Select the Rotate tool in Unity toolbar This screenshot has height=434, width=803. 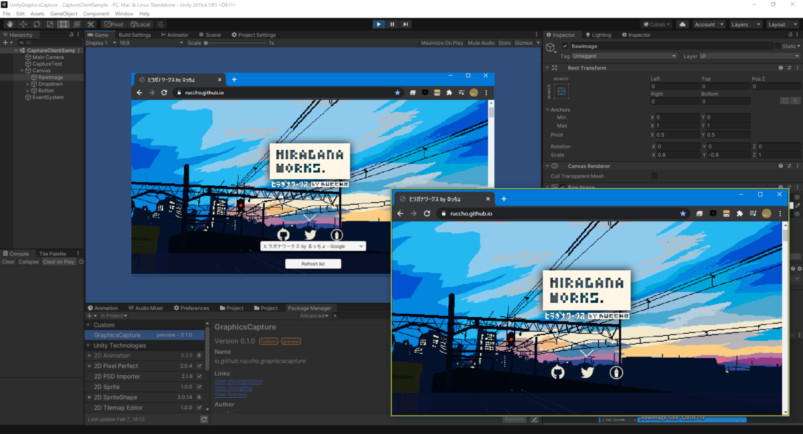point(37,24)
